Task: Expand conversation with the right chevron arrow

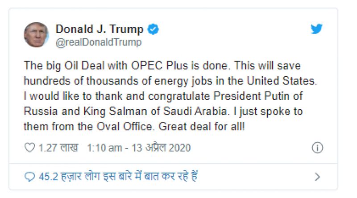Action: pyautogui.click(x=317, y=177)
